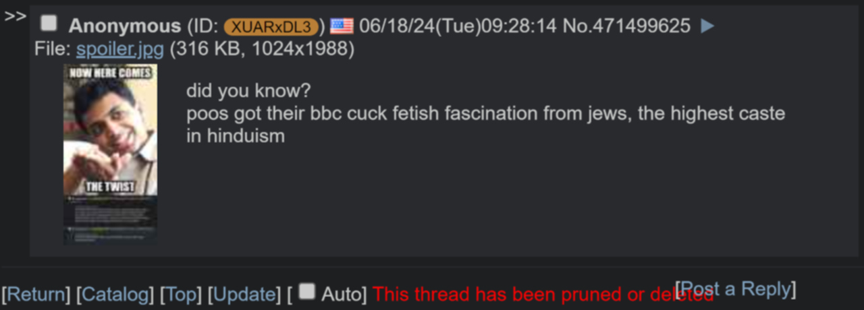Viewport: 864px width, 310px height.
Task: Click the Return link
Action: pos(36,294)
